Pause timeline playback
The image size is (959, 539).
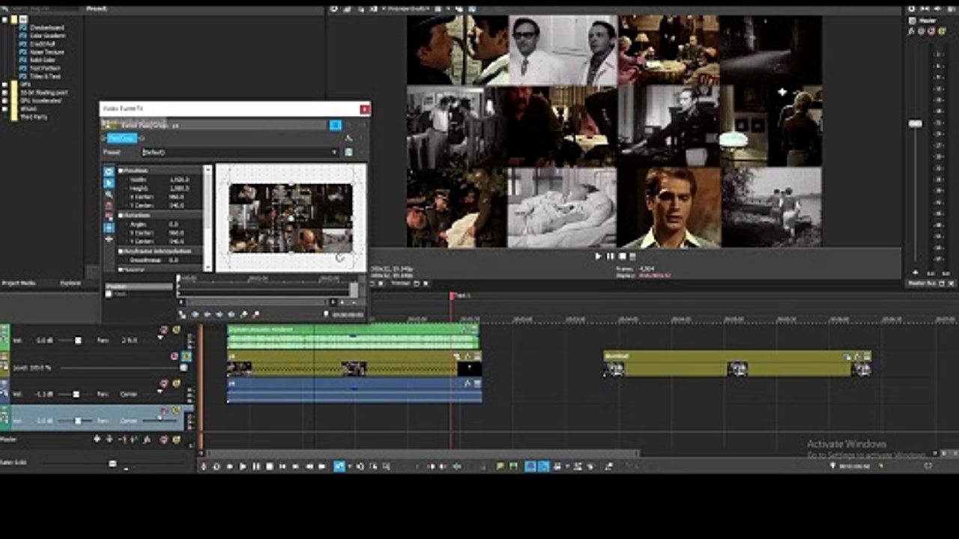(x=256, y=466)
